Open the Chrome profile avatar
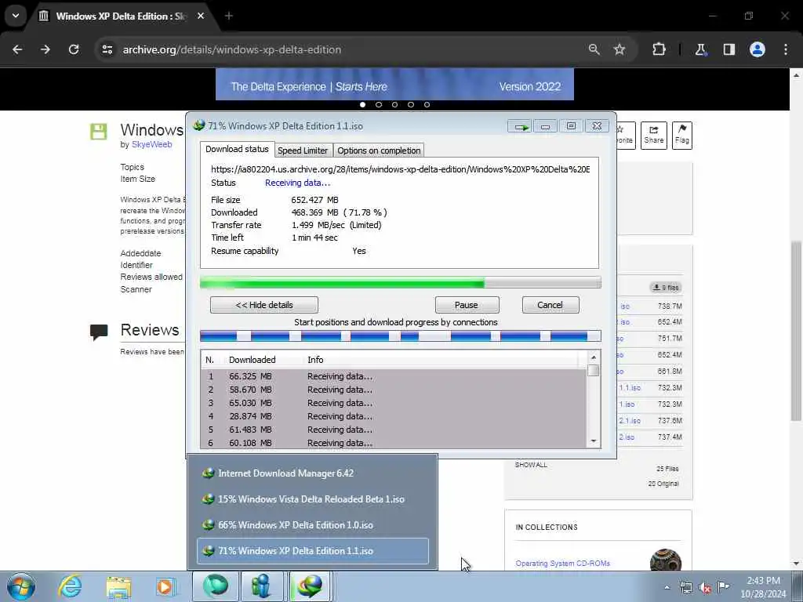The image size is (803, 602). (x=758, y=49)
